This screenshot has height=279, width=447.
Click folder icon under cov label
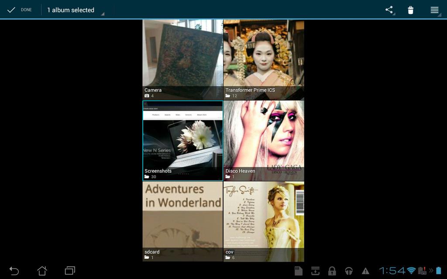point(228,257)
